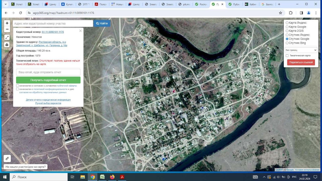Image resolution: width=322 pixels, height=181 pixels.
Task: Switch to pik.mo tab
Action: coord(184,4)
